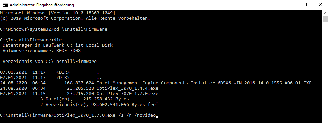Click the 3 Datei(en) summary line

point(85,99)
